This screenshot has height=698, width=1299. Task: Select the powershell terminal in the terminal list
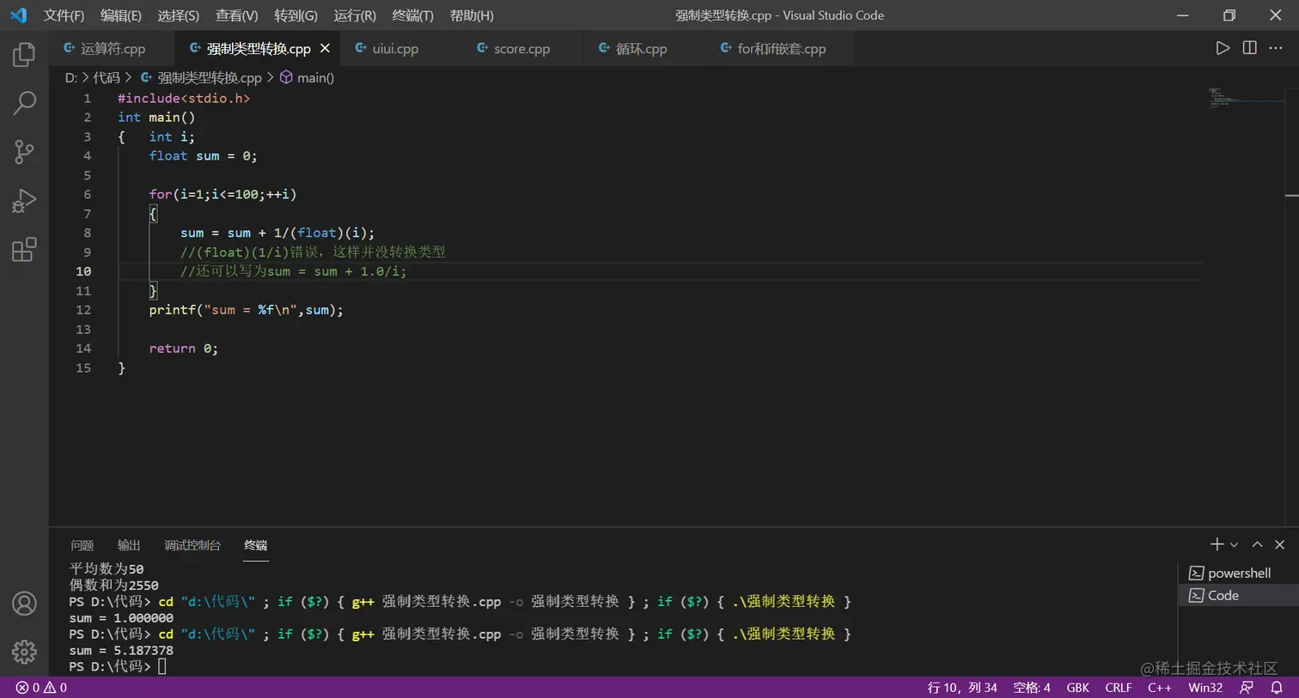point(1237,573)
